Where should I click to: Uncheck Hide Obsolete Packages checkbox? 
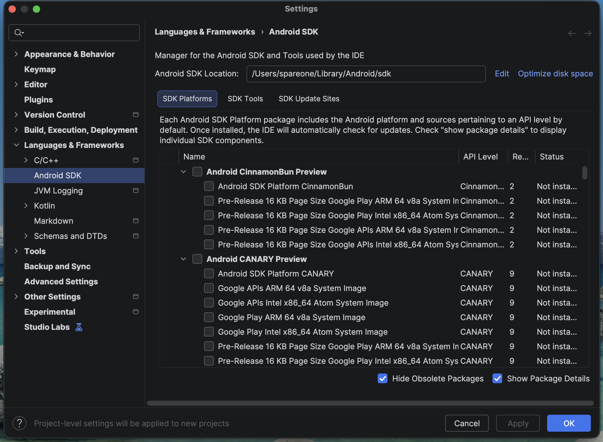pyautogui.click(x=383, y=378)
